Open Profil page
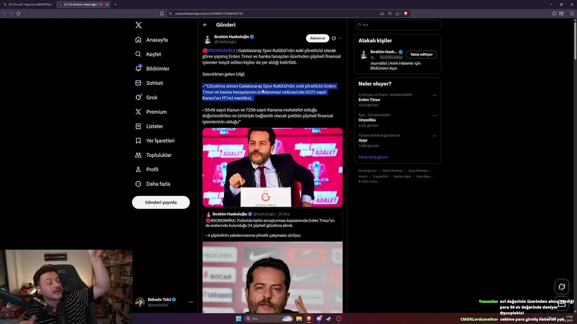Viewport: 577px width, 324px height. tap(147, 170)
